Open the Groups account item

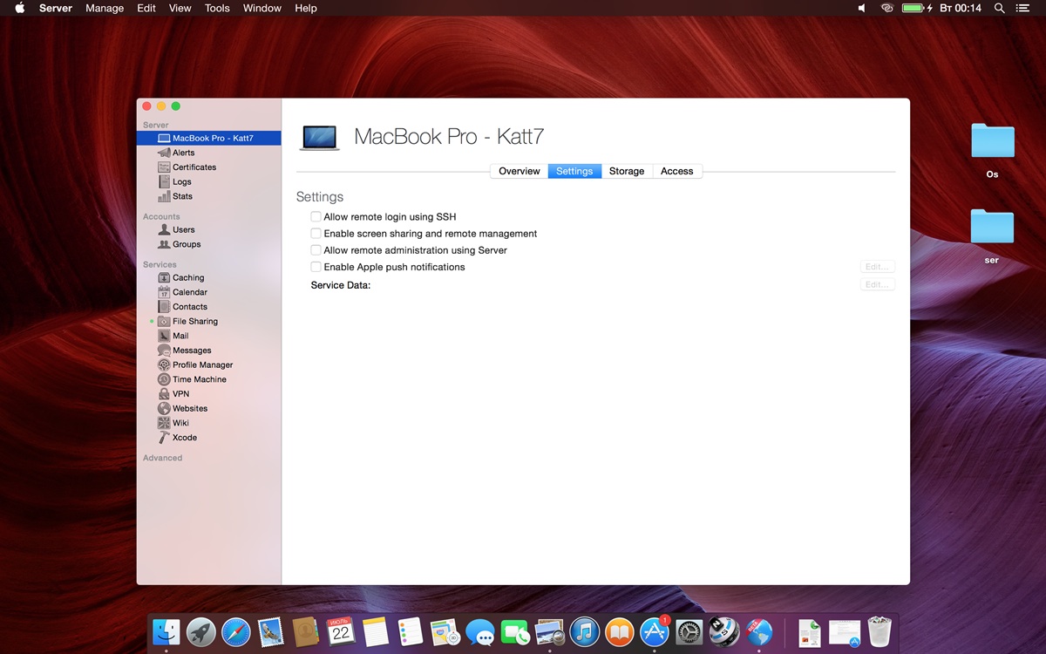point(180,244)
